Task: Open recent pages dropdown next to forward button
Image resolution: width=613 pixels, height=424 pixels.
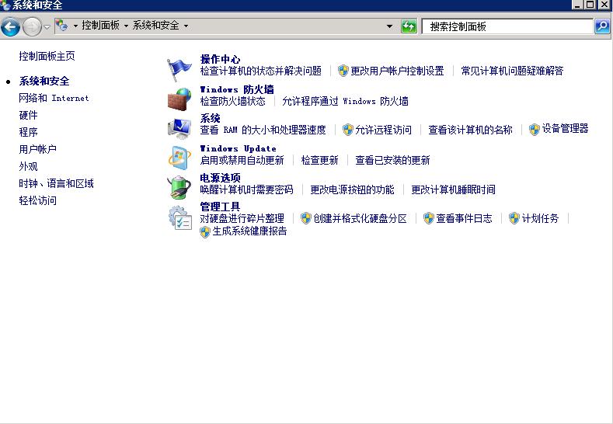Action: pos(47,27)
